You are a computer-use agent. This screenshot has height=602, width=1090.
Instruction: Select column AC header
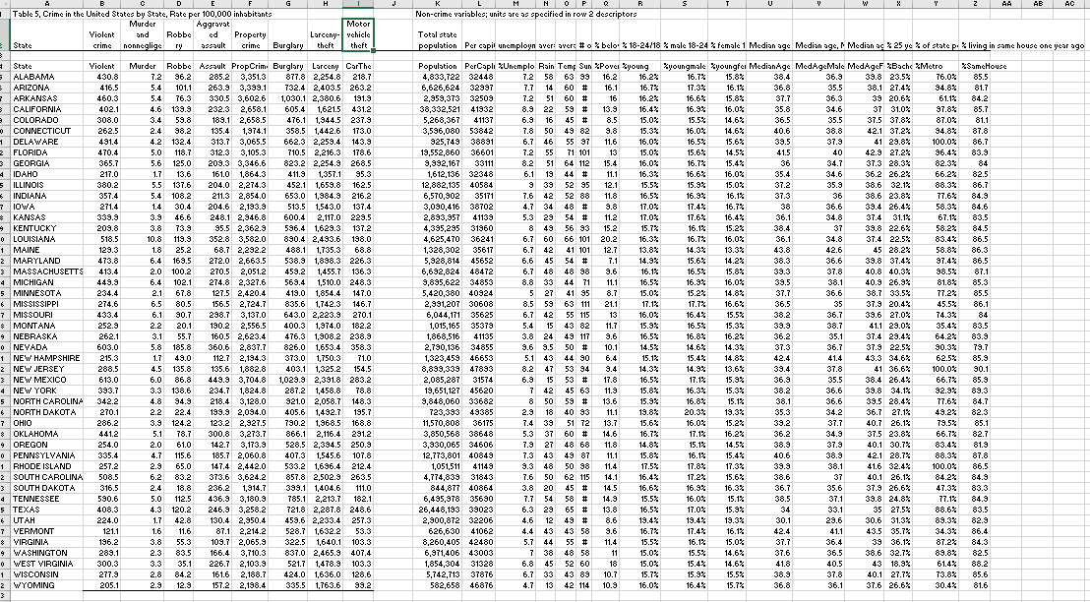pos(1067,6)
